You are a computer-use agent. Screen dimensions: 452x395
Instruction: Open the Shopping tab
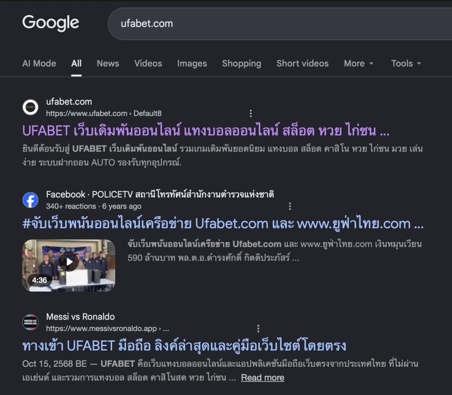(241, 63)
